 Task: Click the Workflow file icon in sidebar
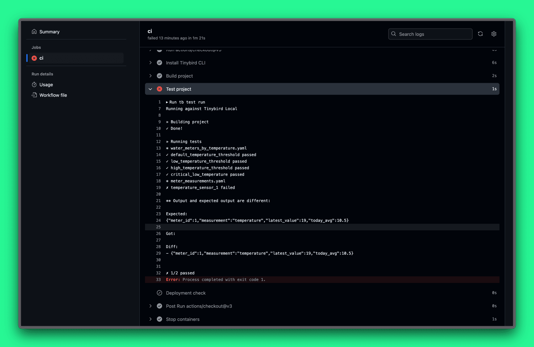click(x=34, y=95)
